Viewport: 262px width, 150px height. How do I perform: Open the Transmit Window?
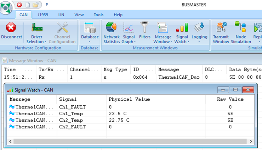221,33
